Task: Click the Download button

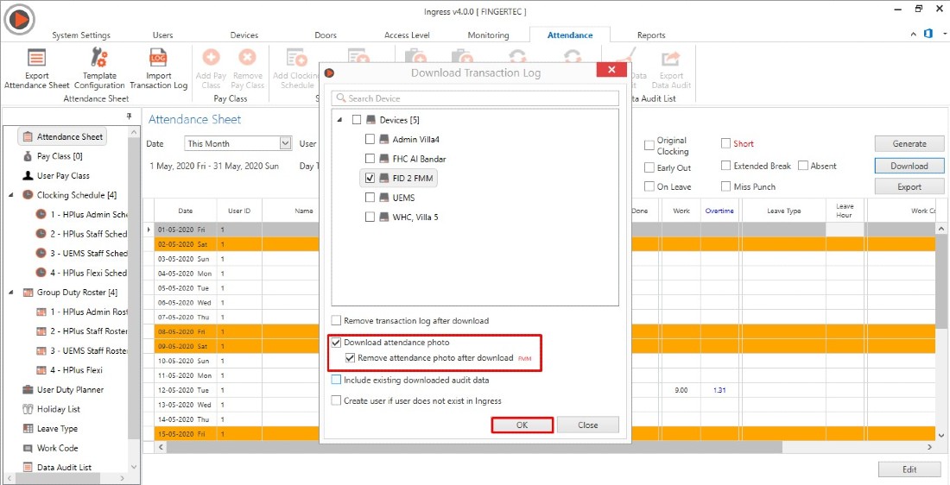Action: pos(909,166)
